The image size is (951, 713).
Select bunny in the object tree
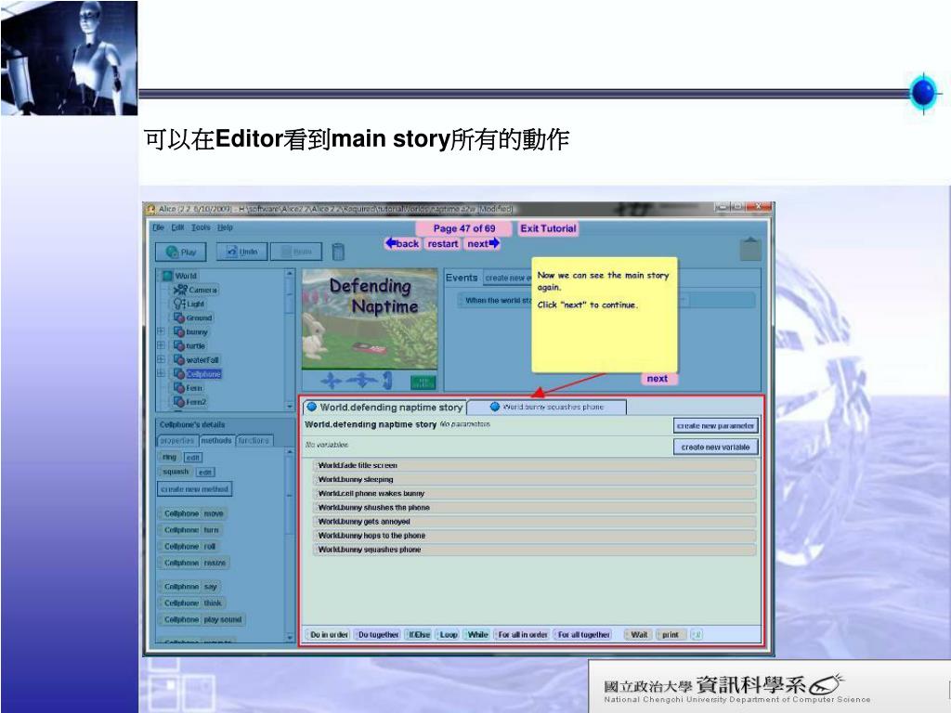[x=190, y=331]
